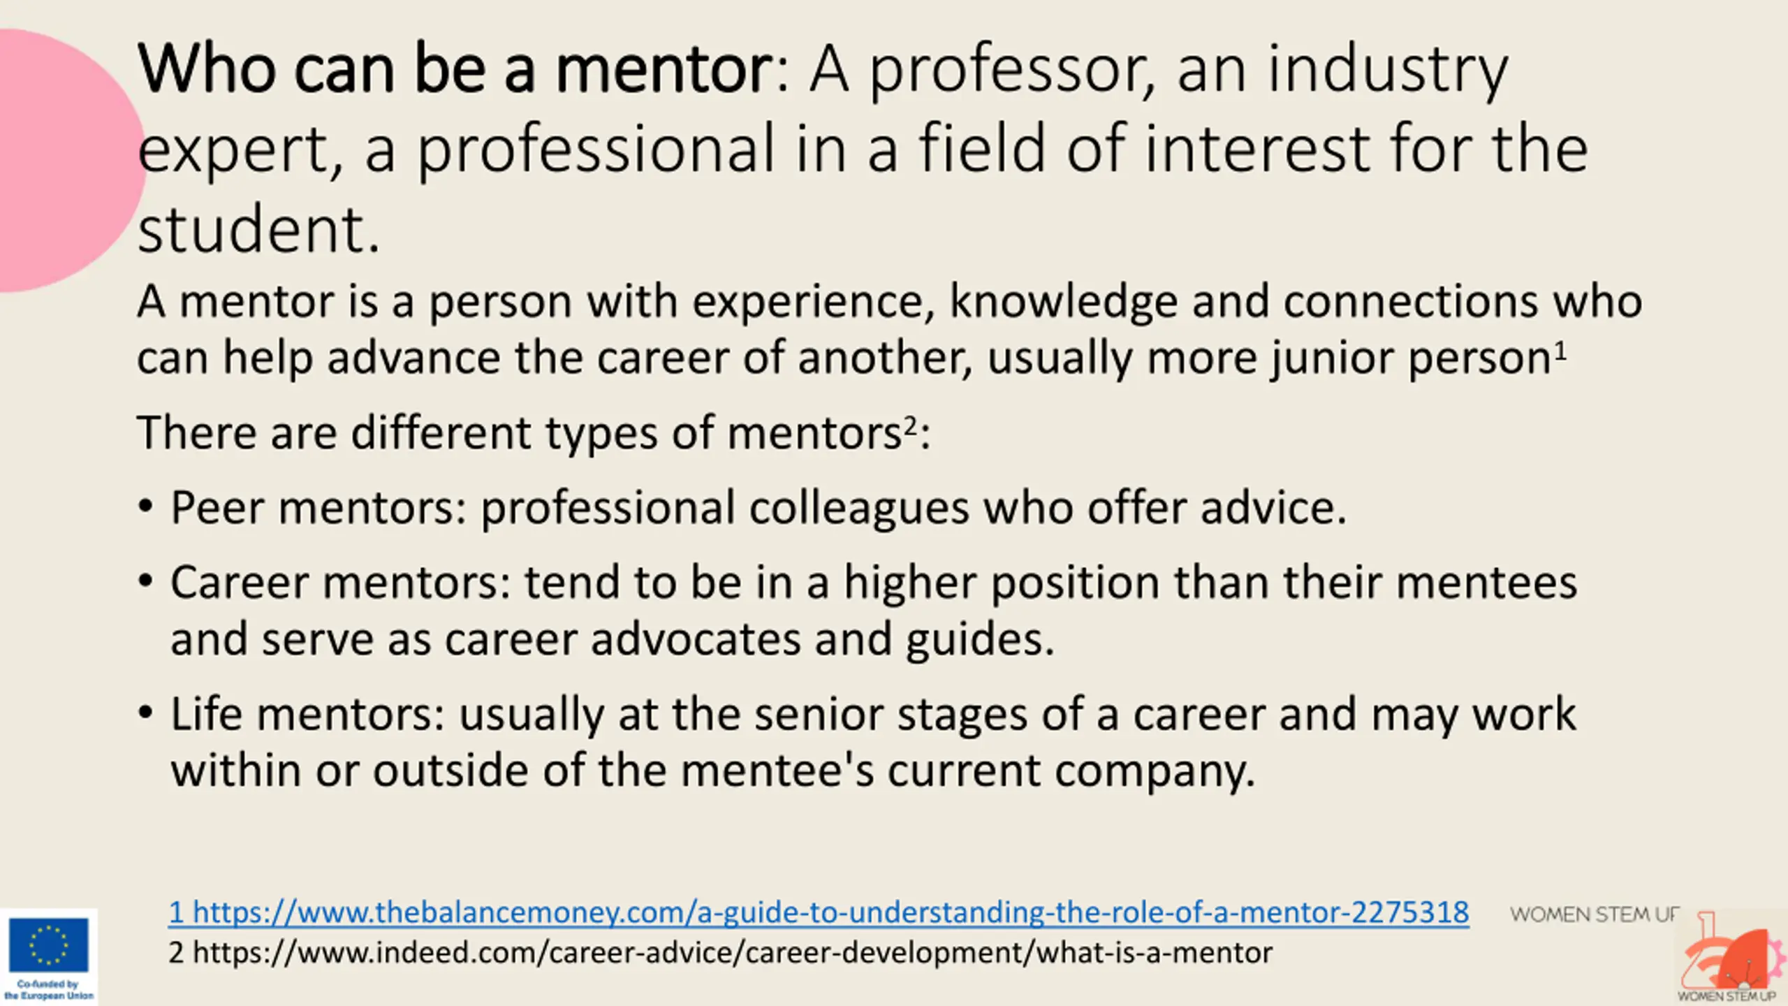This screenshot has width=1788, height=1006.
Task: Select the 'Career mentors' bullet text
Action: (x=874, y=611)
